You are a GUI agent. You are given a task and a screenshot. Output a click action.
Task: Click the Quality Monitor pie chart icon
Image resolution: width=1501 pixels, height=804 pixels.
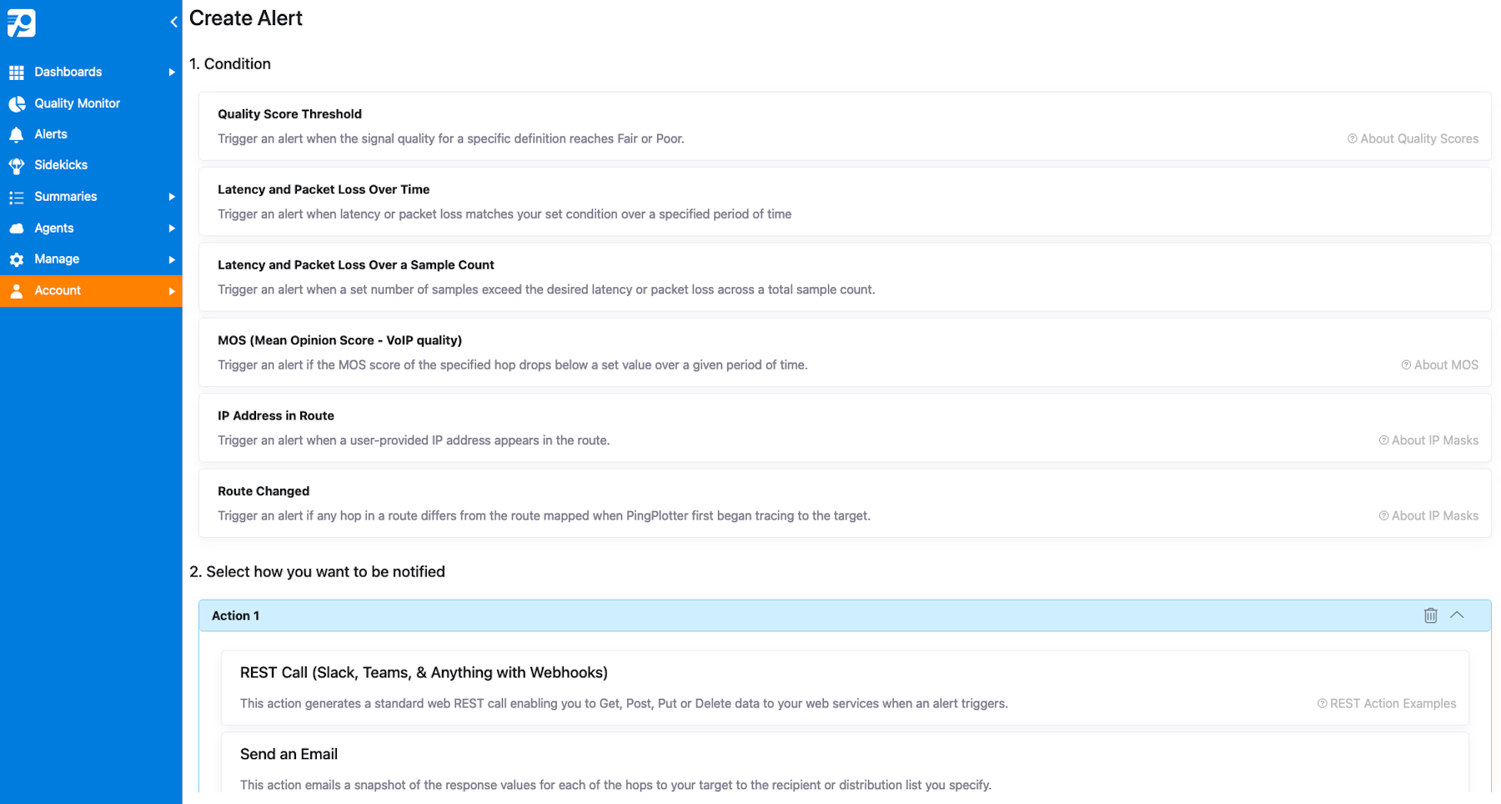pos(17,103)
